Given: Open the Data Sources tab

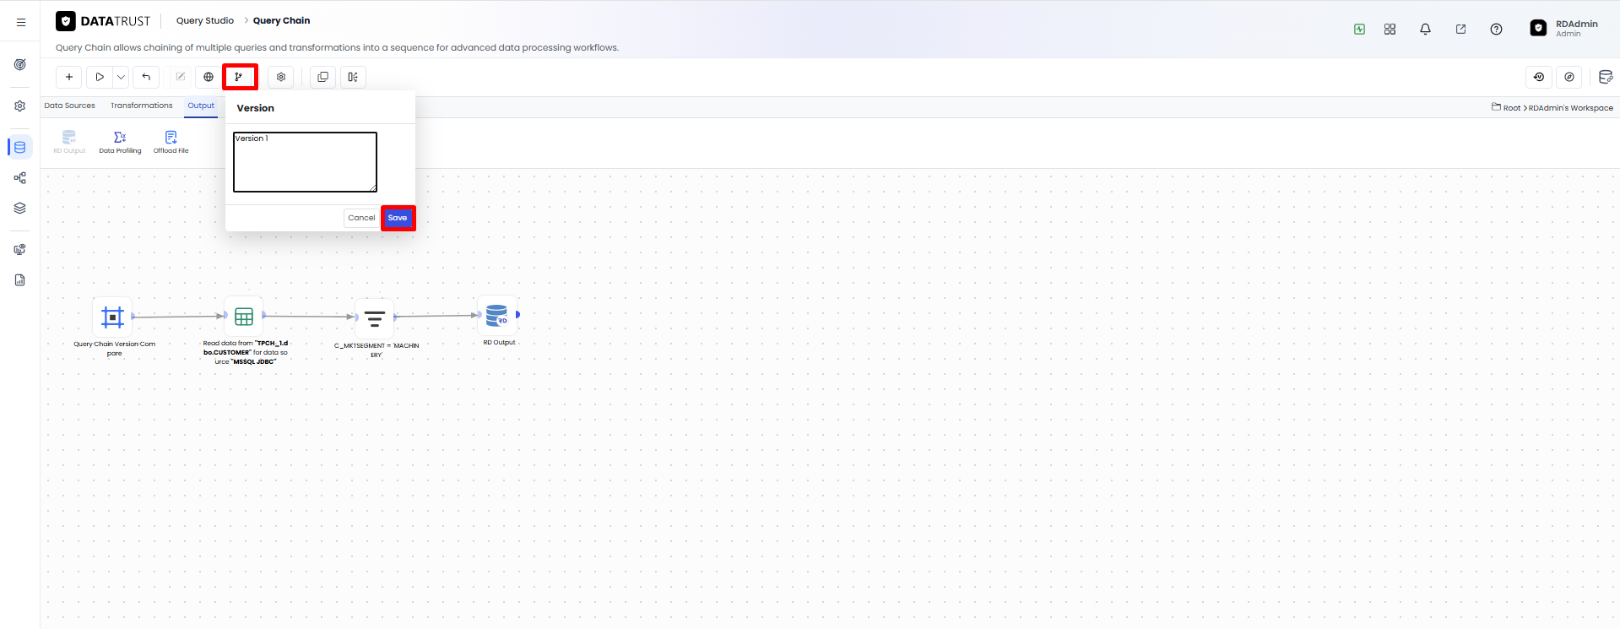Looking at the screenshot, I should [69, 106].
